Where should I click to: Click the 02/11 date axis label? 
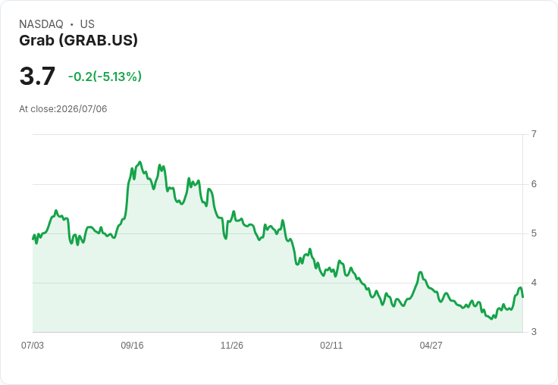pos(331,345)
